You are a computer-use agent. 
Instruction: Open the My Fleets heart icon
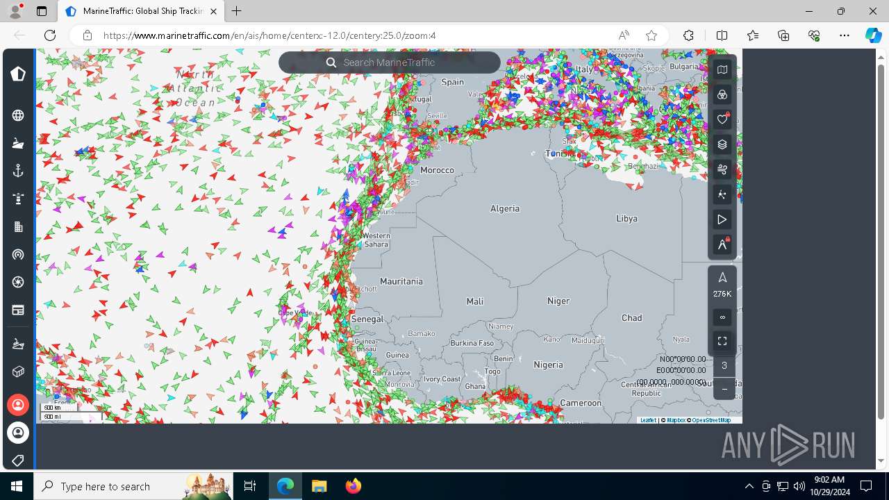(722, 119)
